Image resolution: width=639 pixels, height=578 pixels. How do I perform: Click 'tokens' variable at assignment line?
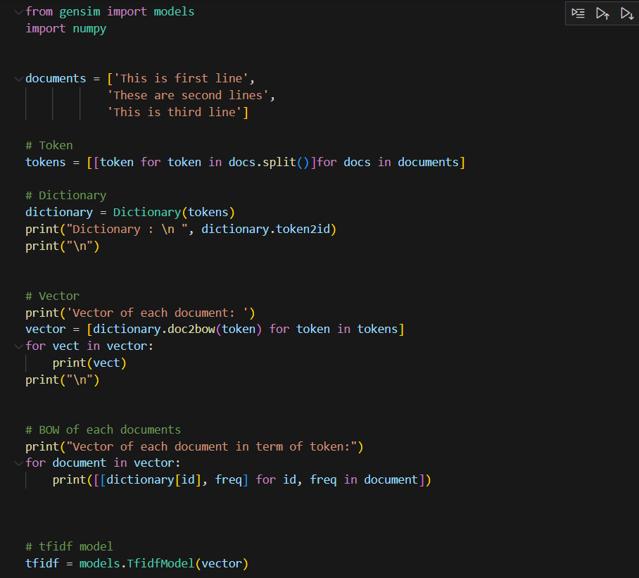(x=45, y=162)
